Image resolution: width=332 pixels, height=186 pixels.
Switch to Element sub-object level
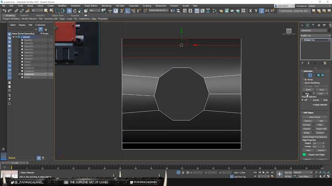pos(323,75)
